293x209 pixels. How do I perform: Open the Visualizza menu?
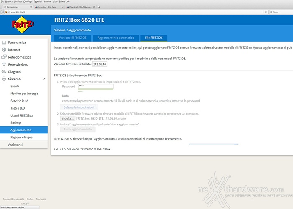click(x=18, y=1)
